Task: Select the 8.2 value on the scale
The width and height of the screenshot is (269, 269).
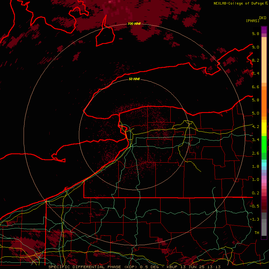Action: [256, 60]
